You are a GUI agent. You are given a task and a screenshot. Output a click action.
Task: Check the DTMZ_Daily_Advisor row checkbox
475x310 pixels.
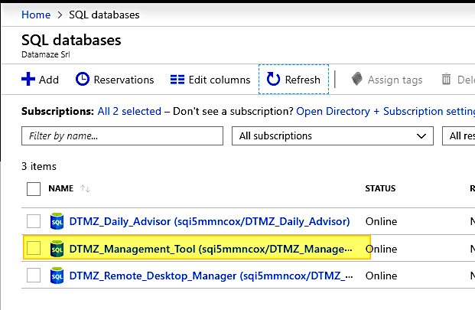pos(34,221)
